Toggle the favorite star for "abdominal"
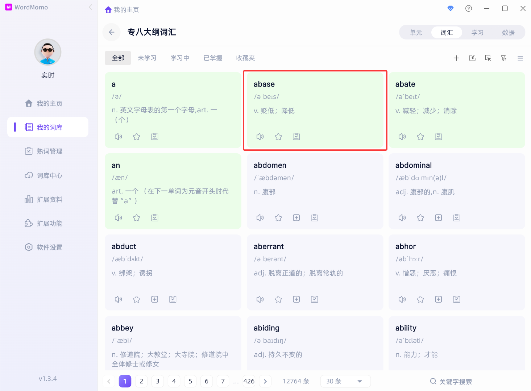The image size is (531, 391). (x=420, y=218)
